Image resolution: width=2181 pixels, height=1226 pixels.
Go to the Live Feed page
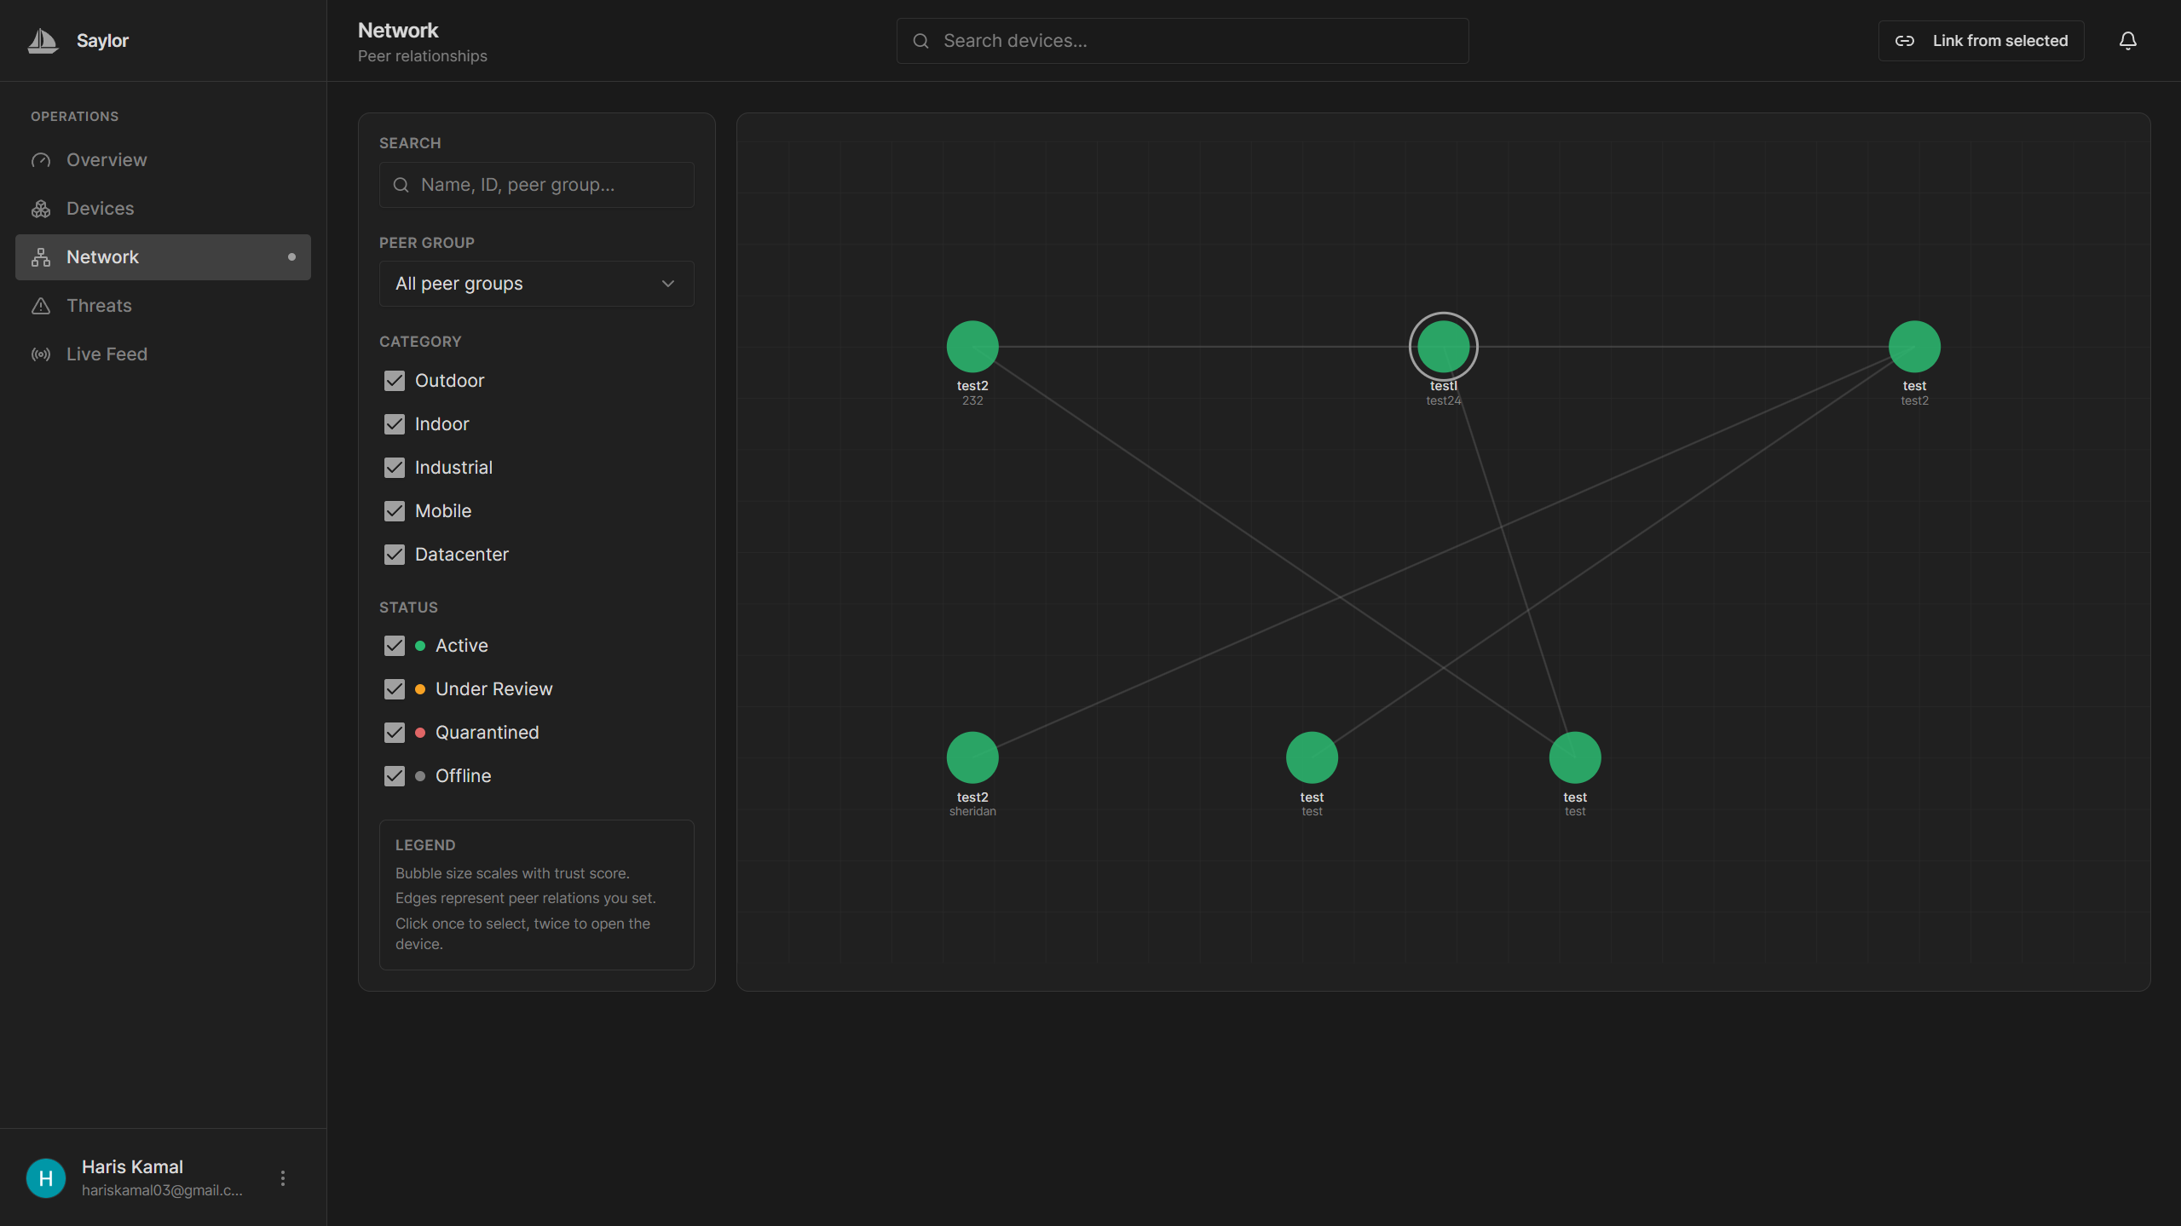click(x=107, y=354)
